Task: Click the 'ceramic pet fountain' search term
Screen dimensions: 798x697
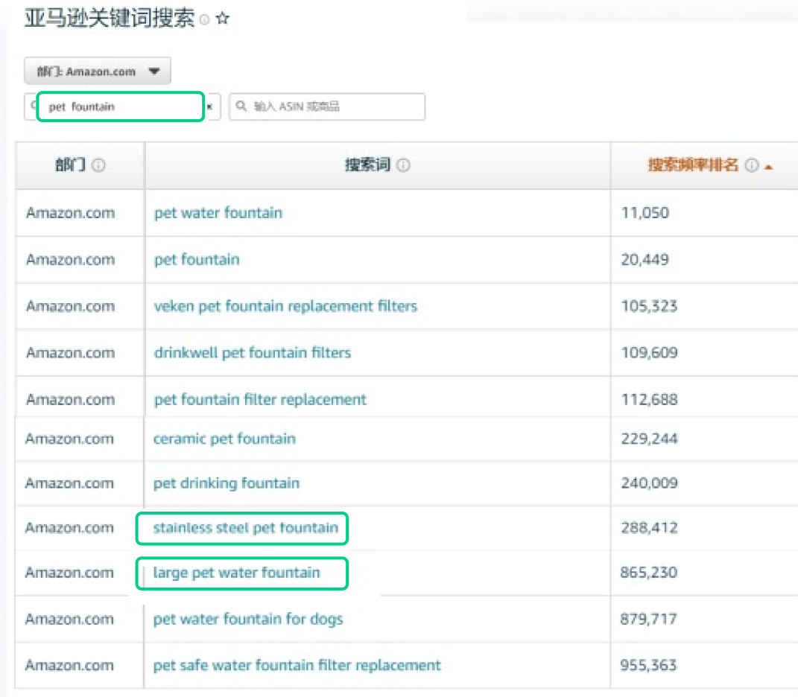Action: [224, 439]
